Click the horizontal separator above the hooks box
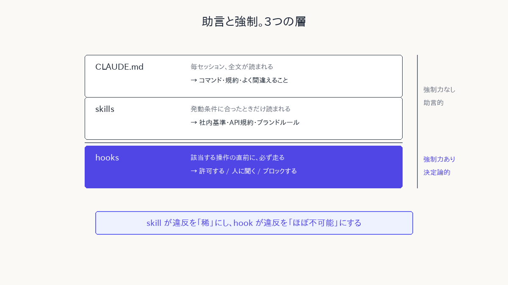This screenshot has width=508, height=285. pos(243,143)
